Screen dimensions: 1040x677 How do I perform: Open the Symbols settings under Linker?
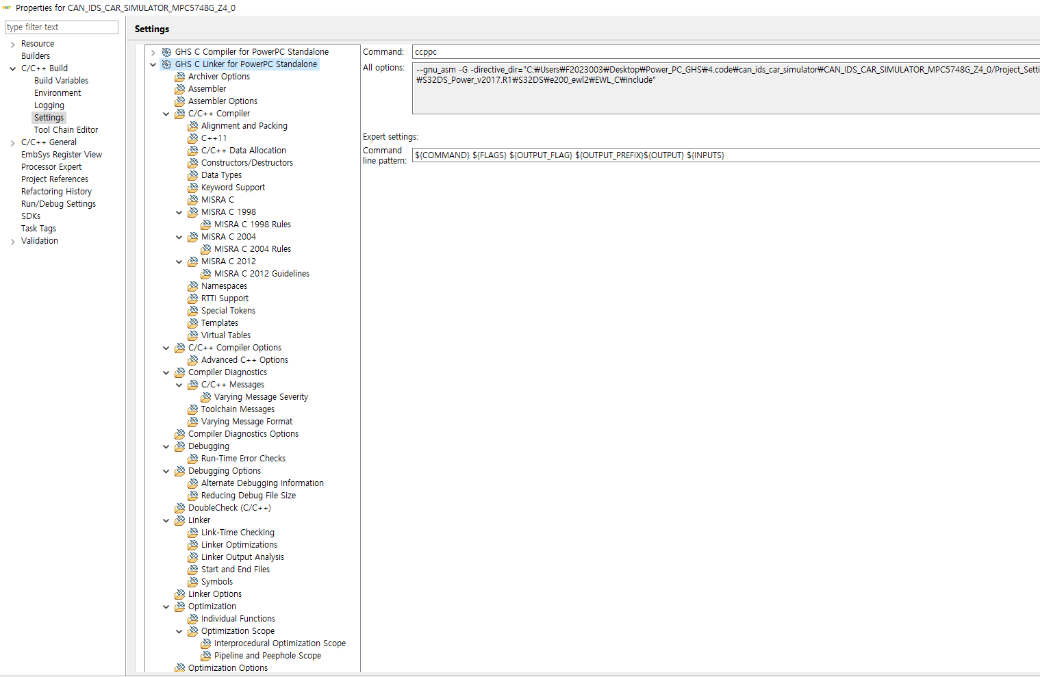192,581
